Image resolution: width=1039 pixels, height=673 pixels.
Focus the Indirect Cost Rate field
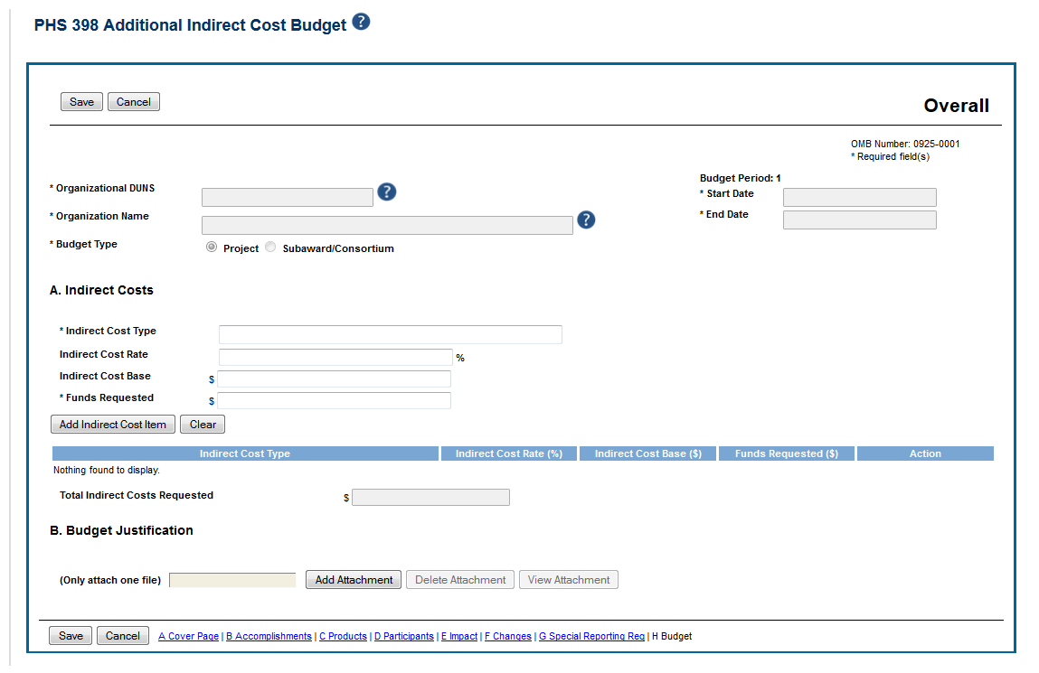pyautogui.click(x=335, y=358)
